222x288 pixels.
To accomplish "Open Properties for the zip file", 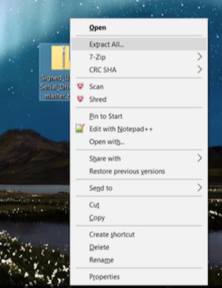I will [x=139, y=277].
